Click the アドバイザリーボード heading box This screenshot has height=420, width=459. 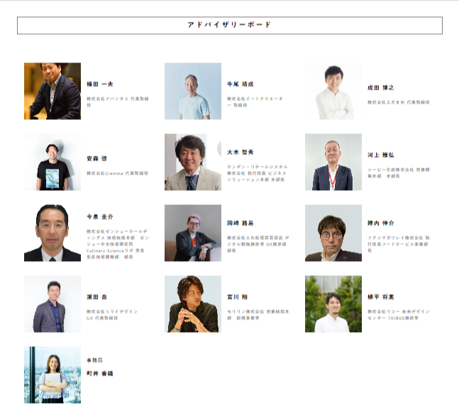(x=229, y=26)
